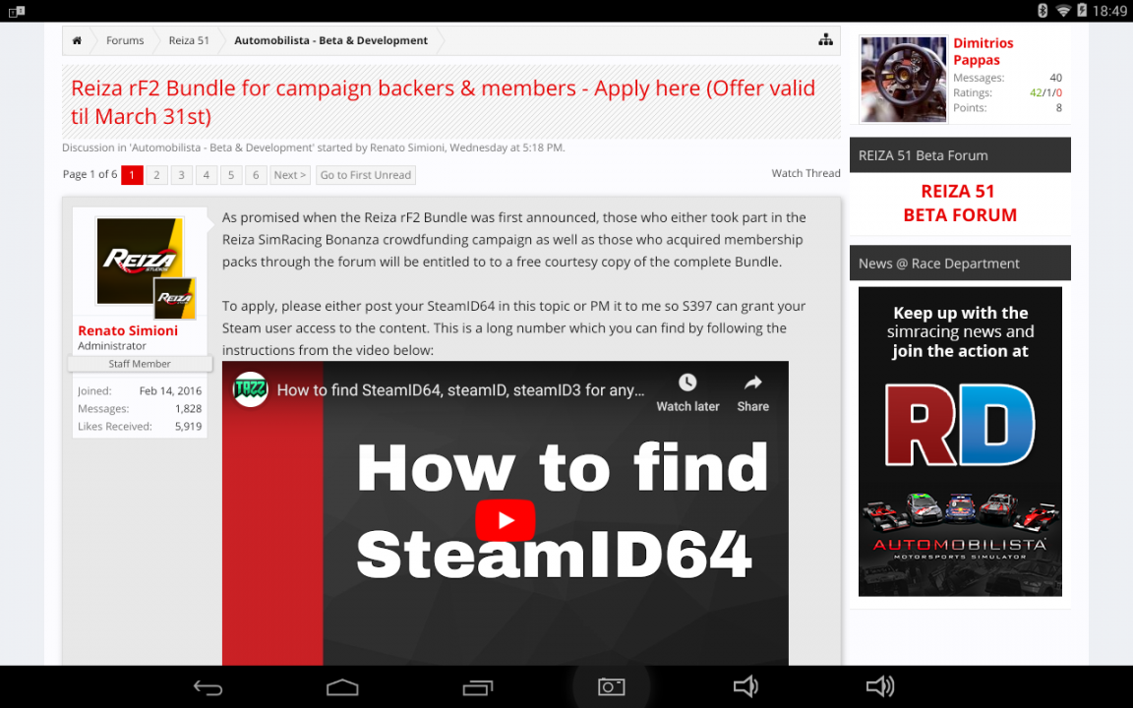Viewport: 1133px width, 708px height.
Task: Go to page 6 of thread
Action: click(256, 175)
